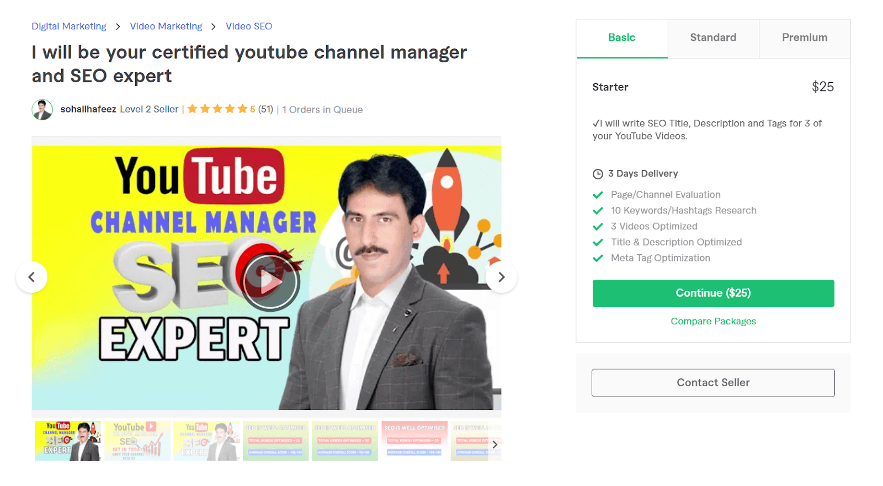Click the 'Starter' package name

(x=610, y=87)
